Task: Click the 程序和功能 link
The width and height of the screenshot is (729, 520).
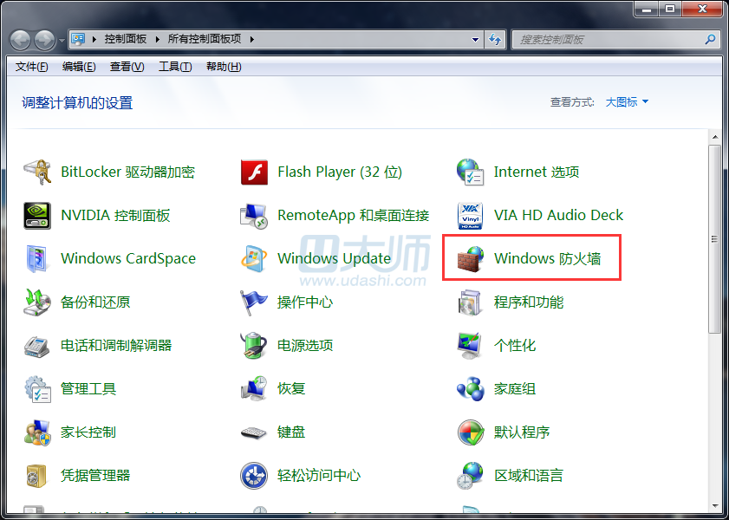Action: coord(528,302)
